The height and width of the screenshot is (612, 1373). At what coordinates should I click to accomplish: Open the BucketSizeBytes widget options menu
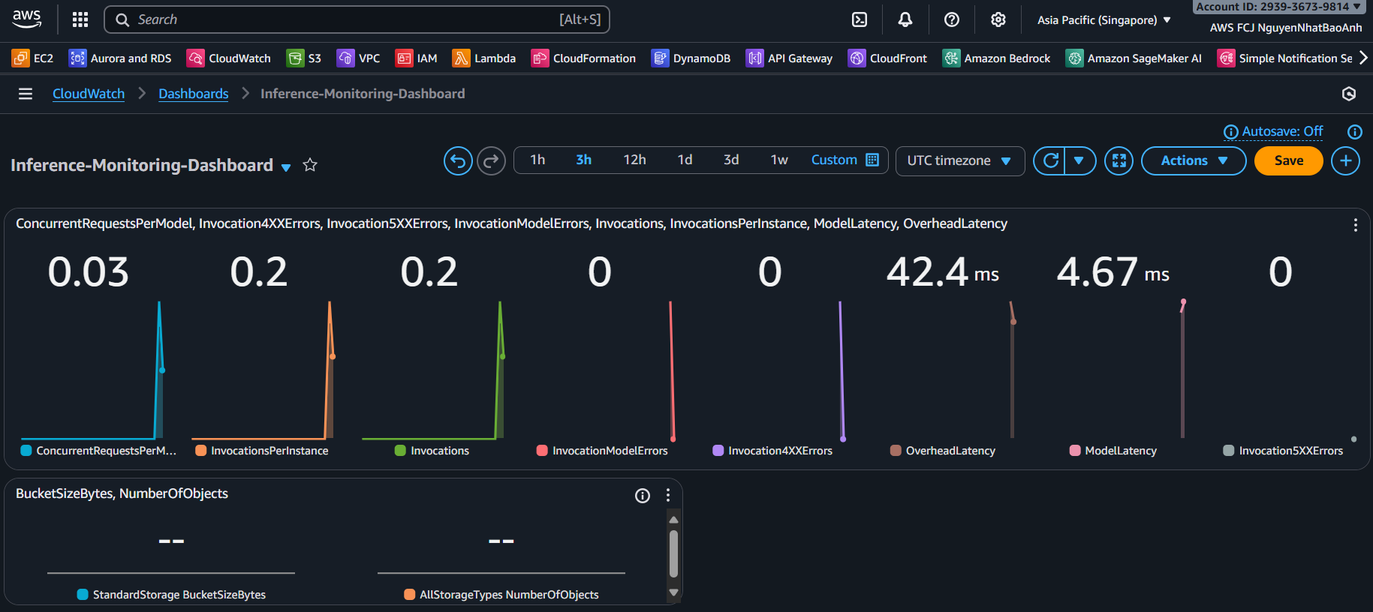667,495
